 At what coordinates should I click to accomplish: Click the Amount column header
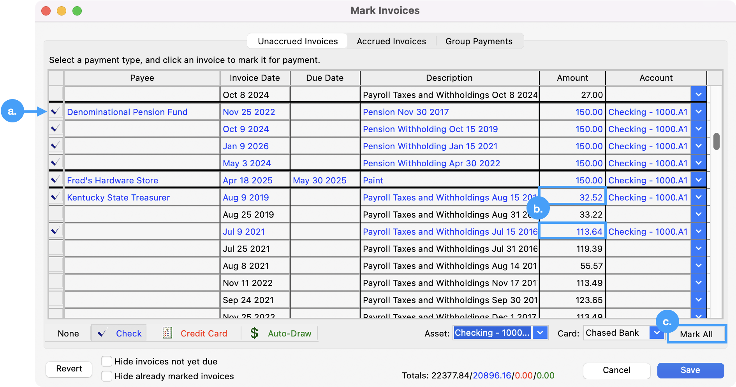point(572,78)
